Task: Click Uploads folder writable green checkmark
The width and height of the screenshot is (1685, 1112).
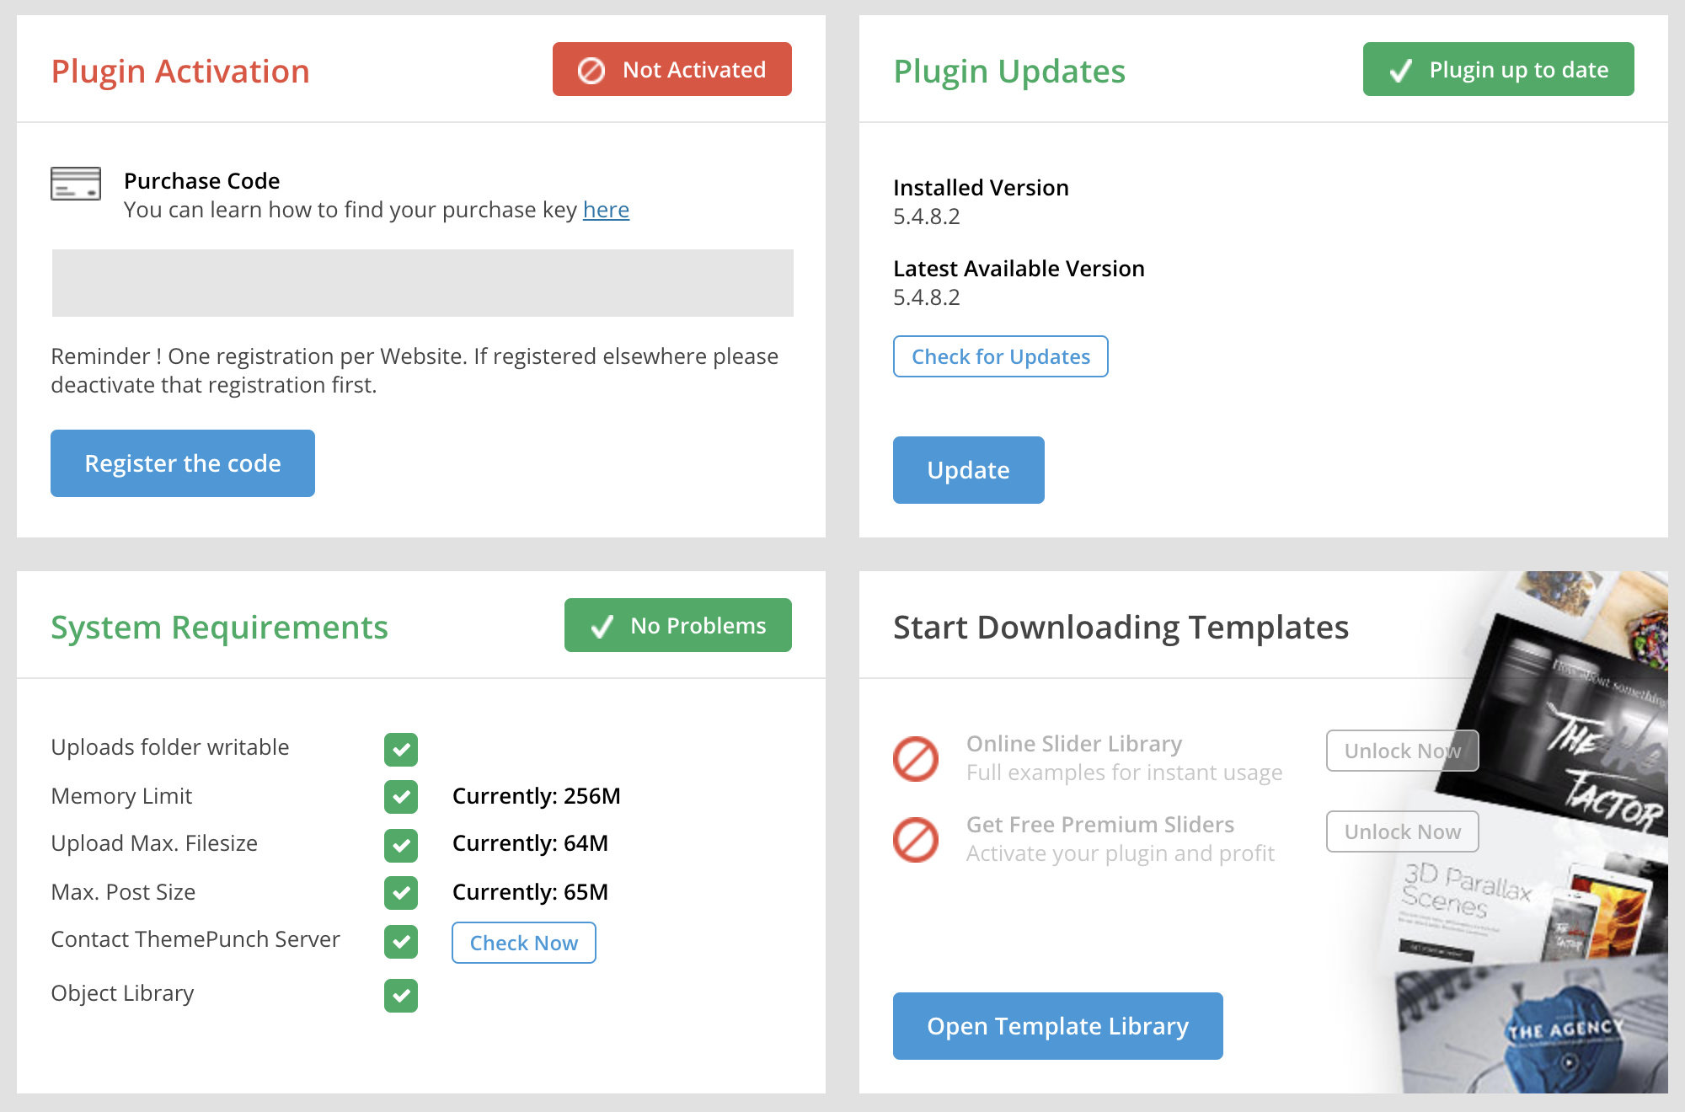Action: tap(401, 749)
